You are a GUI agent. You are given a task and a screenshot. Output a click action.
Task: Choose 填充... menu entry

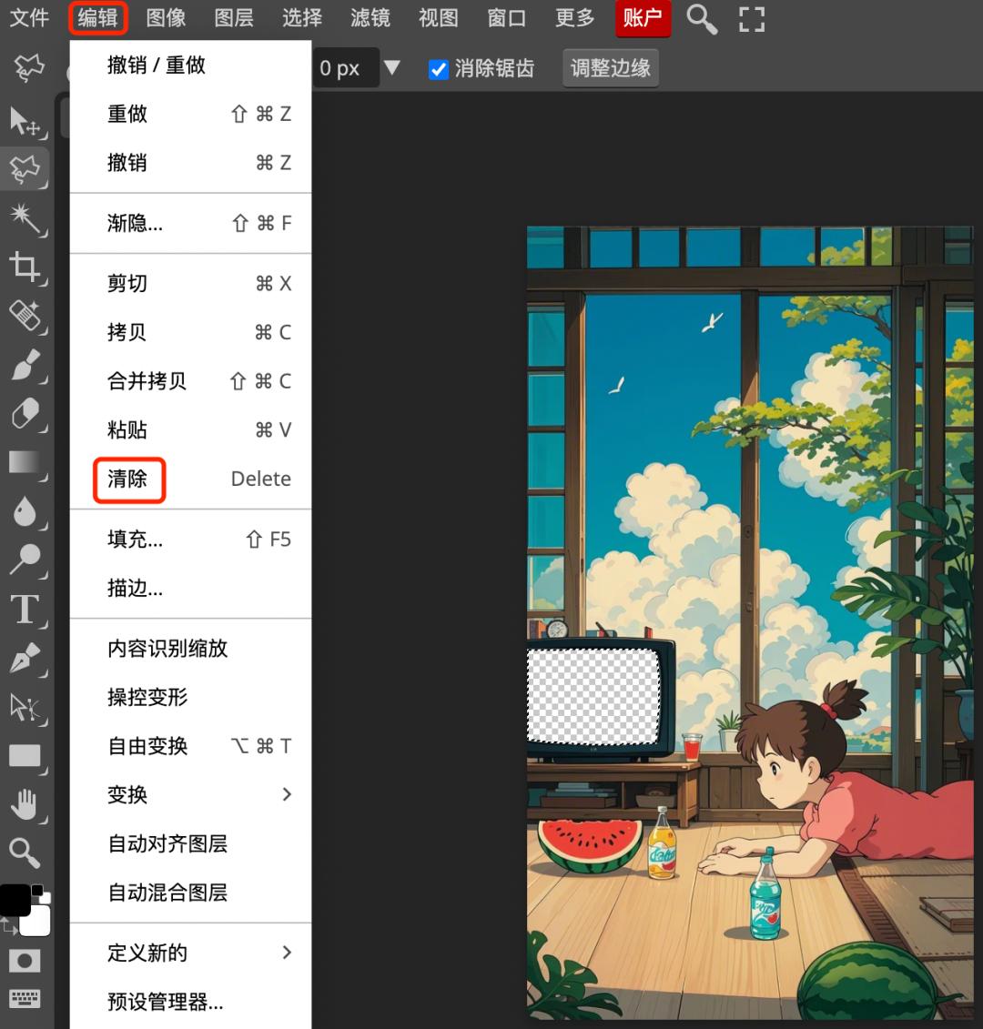click(190, 540)
